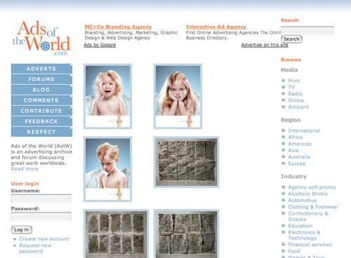The width and height of the screenshot is (351, 258).
Task: Click the Log in button
Action: (22, 230)
